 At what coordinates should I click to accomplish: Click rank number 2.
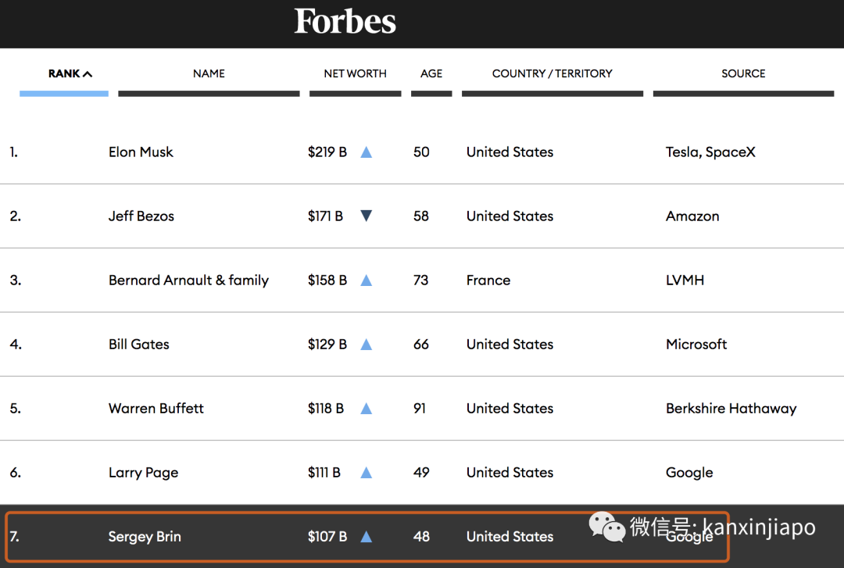[15, 216]
